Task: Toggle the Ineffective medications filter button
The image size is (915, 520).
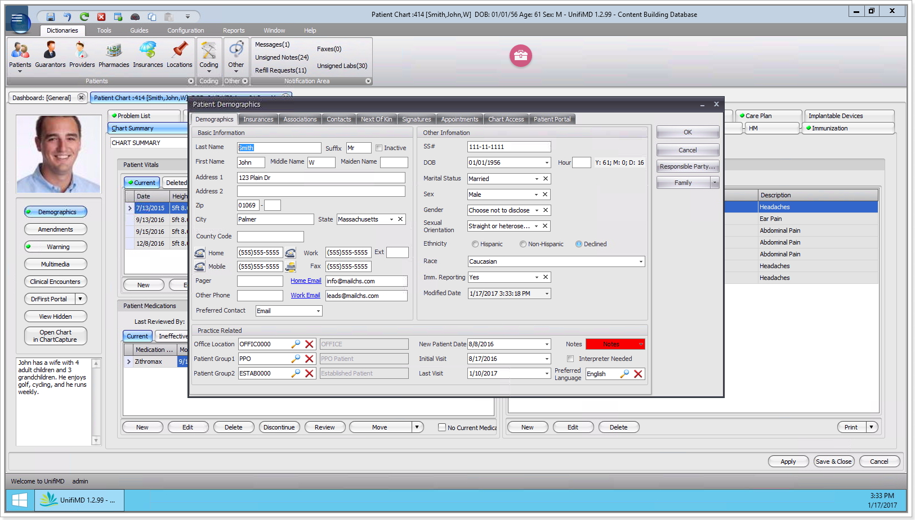Action: (x=172, y=336)
